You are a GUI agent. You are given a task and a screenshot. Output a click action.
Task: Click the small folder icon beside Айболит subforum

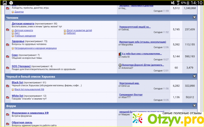pos(65,33)
